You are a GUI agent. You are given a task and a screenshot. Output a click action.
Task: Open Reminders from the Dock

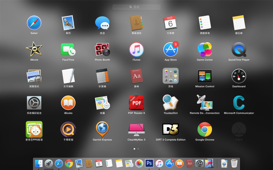point(109,164)
